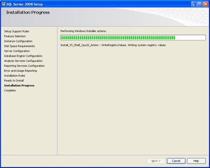Minimize the SQL Server 2008 Setup window
Screen dimensions: 210x168
tap(194, 4)
